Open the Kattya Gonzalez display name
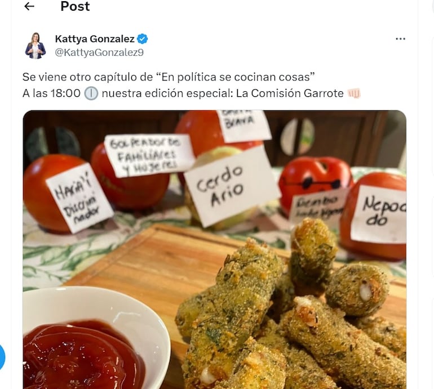434x389 pixels. pos(95,39)
